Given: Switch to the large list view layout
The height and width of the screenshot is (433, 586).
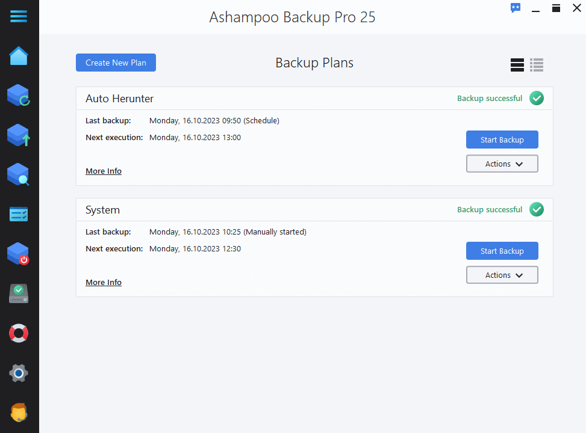Looking at the screenshot, I should click(517, 65).
